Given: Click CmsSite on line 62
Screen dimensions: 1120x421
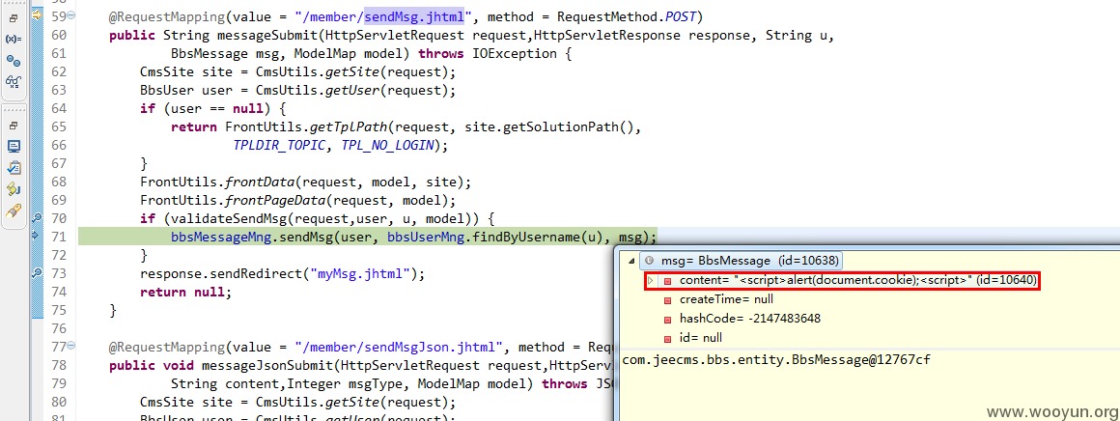Looking at the screenshot, I should click(167, 72).
